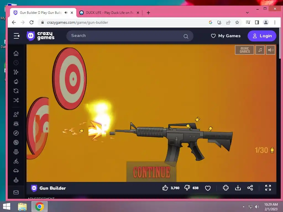Open Popular games flame icon in sidebar
283x212 pixels.
click(x=16, y=81)
